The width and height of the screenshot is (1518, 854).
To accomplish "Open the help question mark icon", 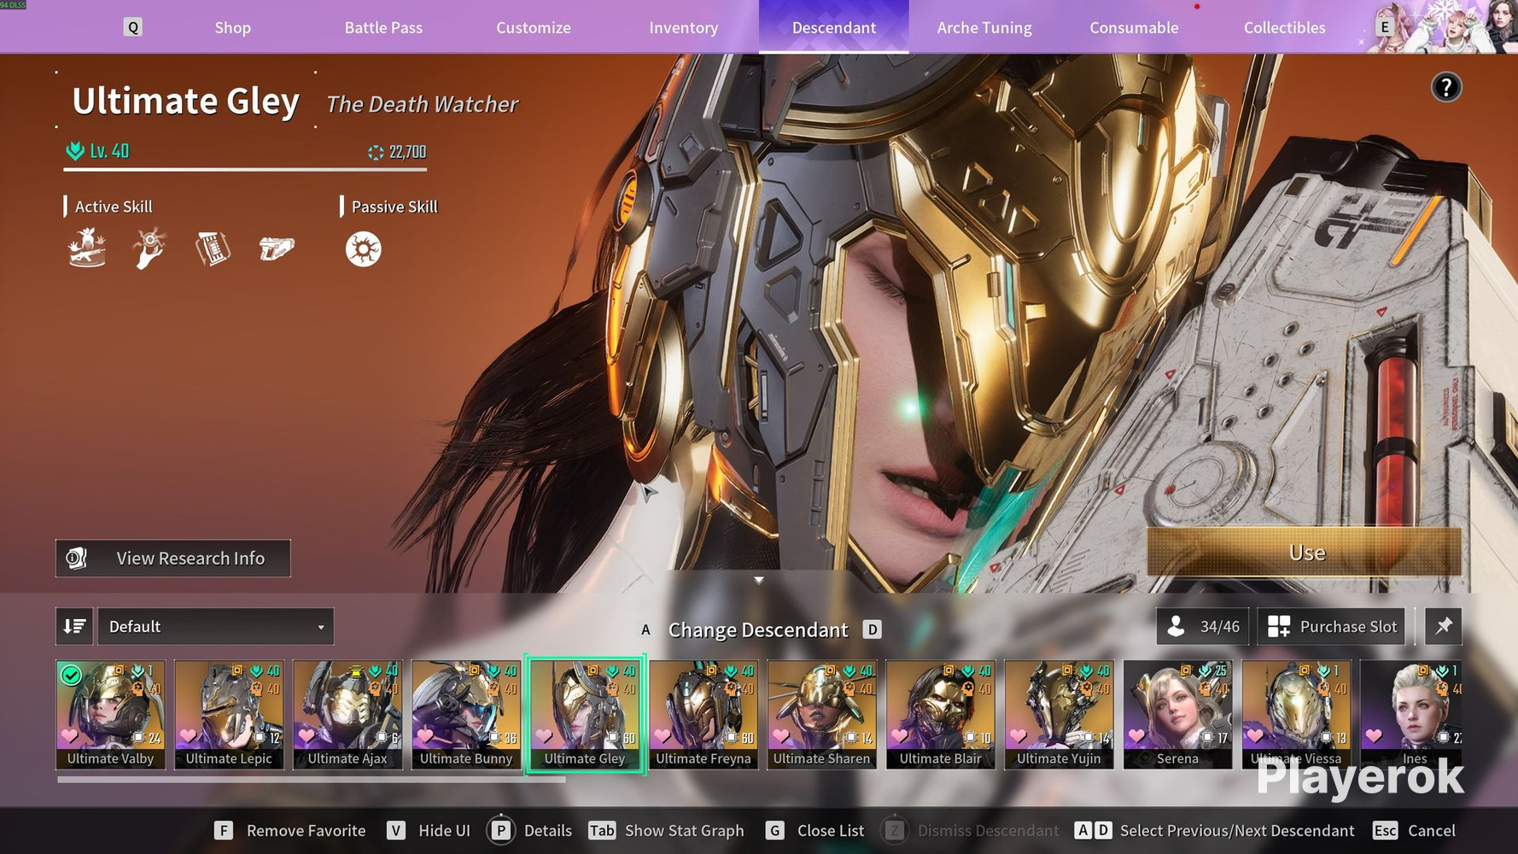I will (1446, 87).
